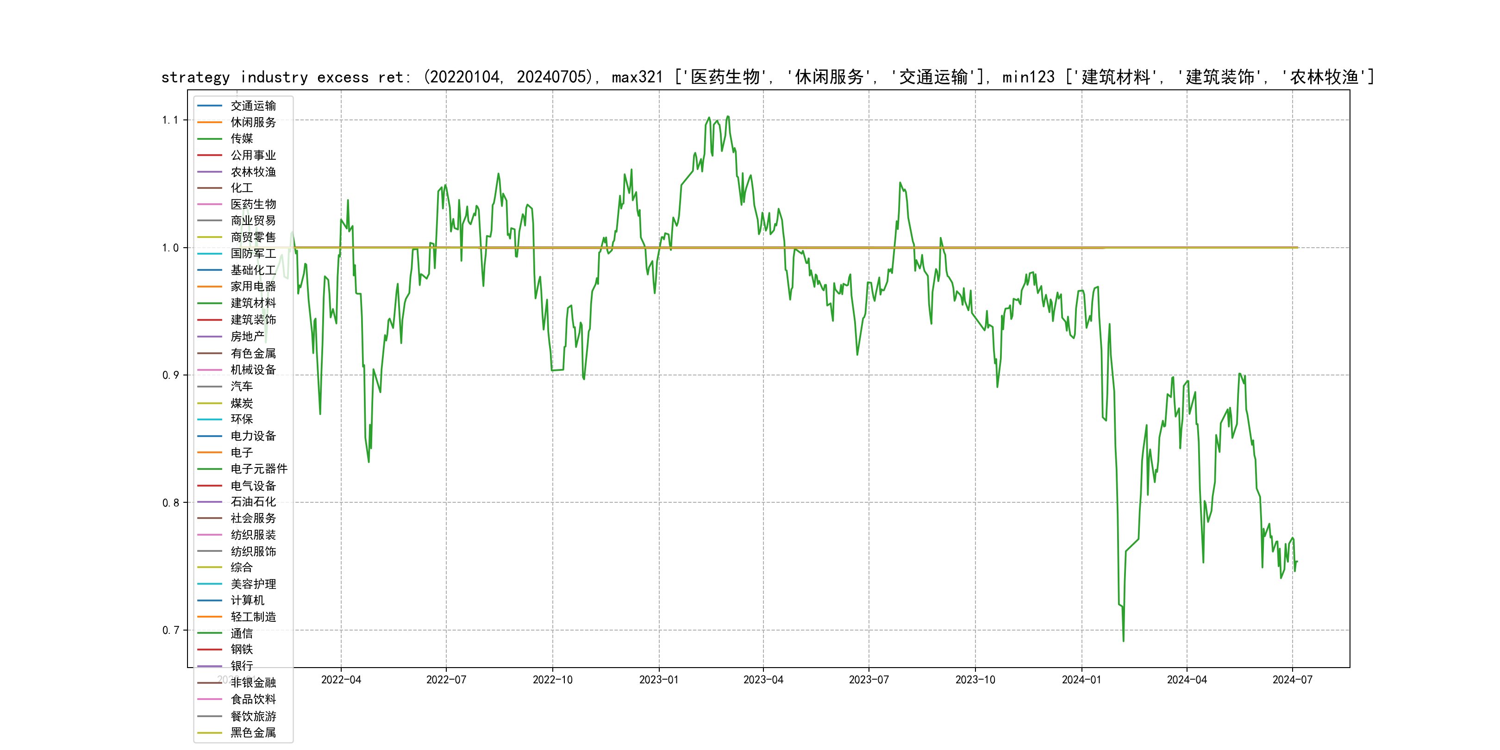Click the 食品饮料 legend label
This screenshot has width=1500, height=750.
click(253, 699)
